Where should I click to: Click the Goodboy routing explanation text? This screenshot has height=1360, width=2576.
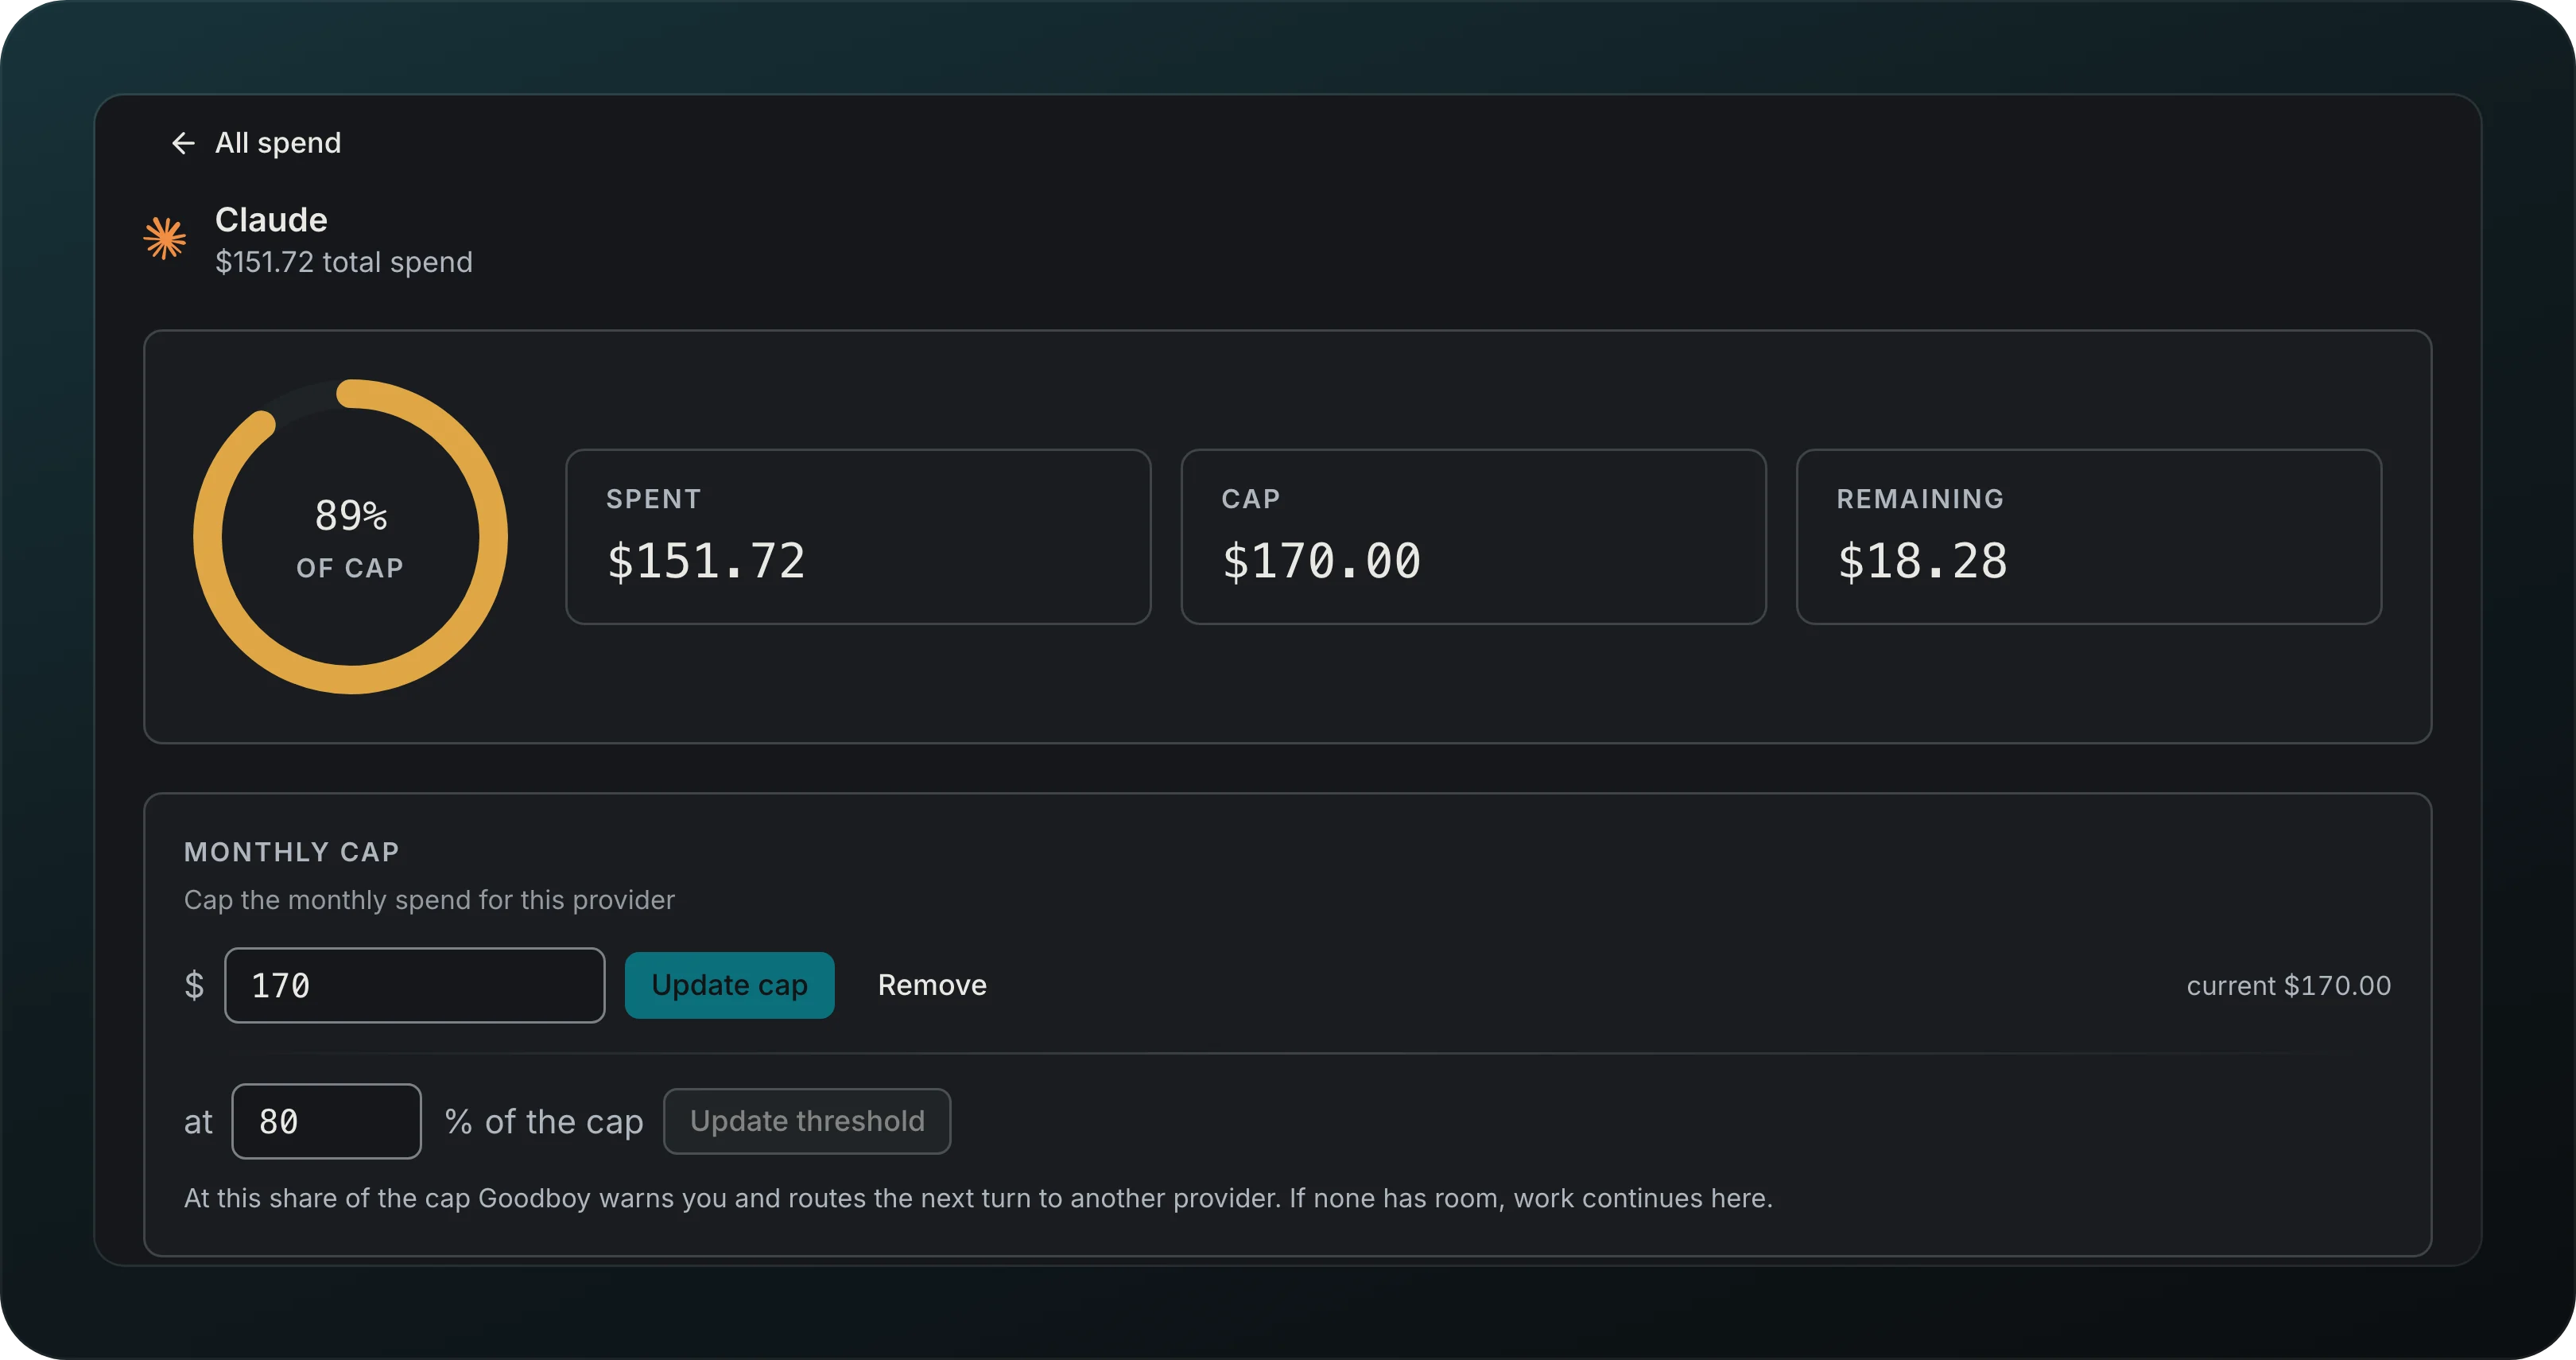[978, 1198]
